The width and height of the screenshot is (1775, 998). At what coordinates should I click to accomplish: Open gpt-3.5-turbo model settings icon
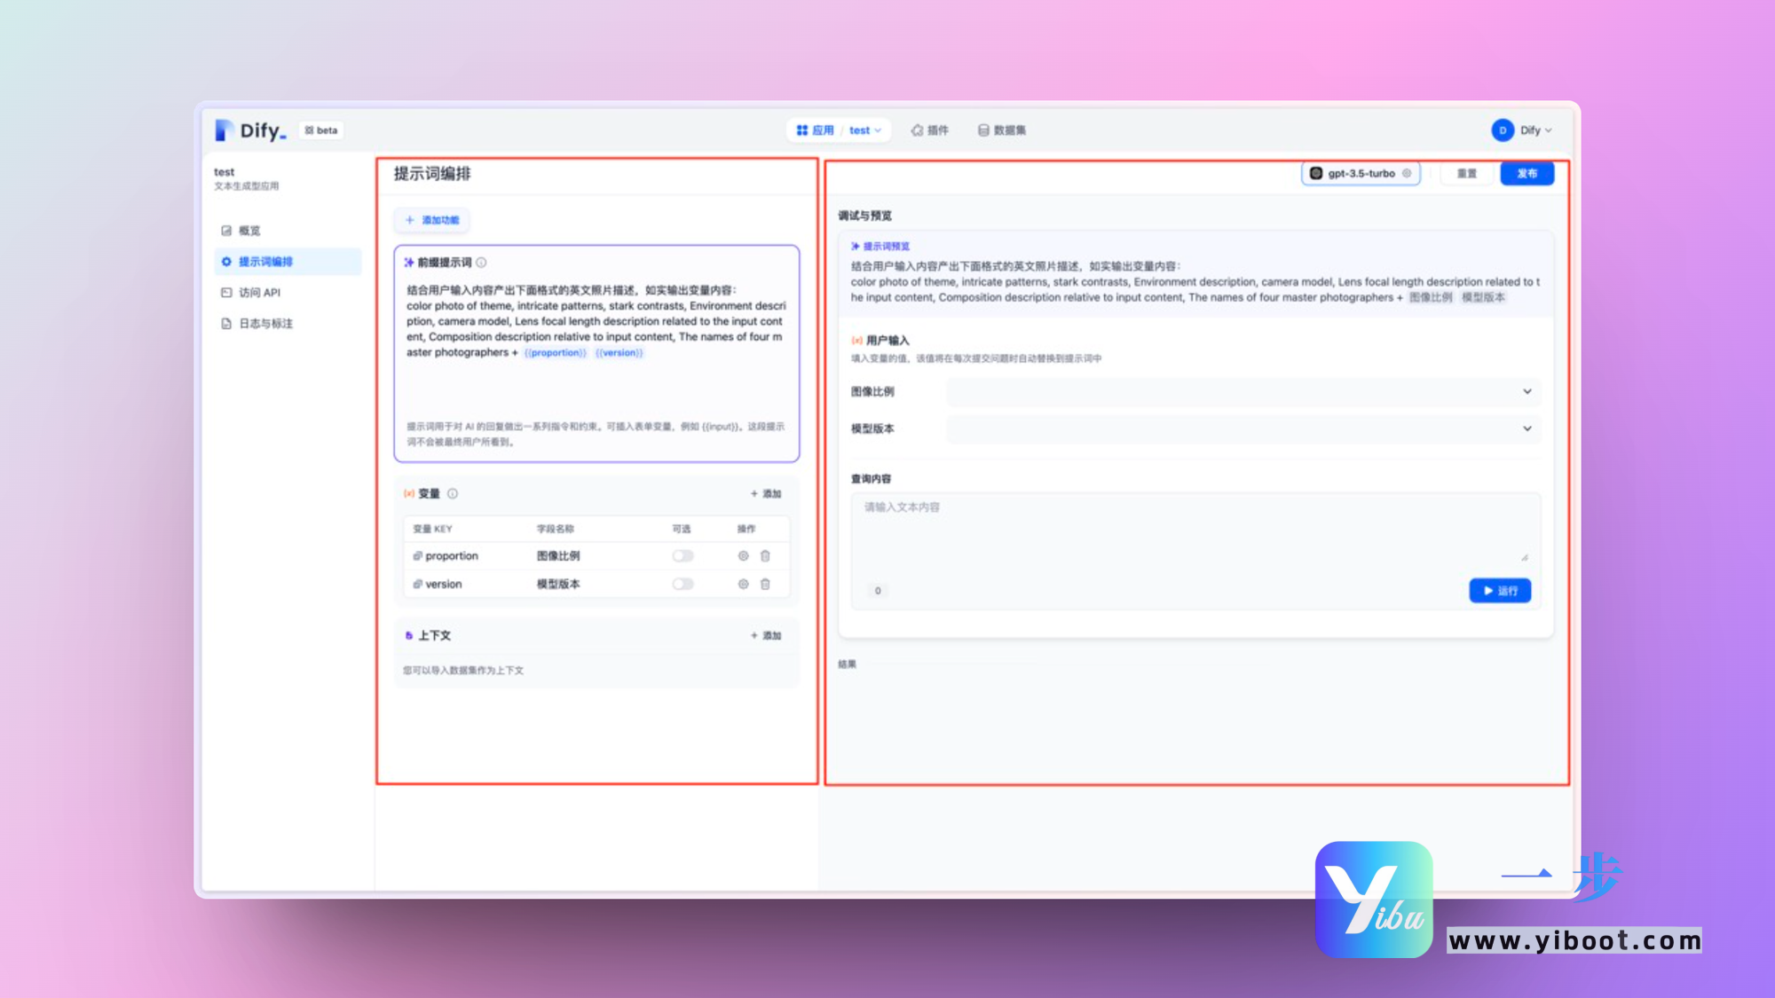1407,174
